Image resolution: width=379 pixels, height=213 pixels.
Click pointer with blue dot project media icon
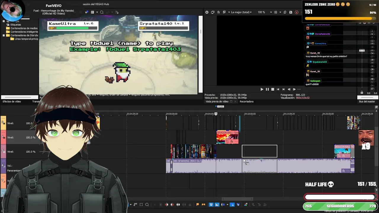click(x=86, y=12)
